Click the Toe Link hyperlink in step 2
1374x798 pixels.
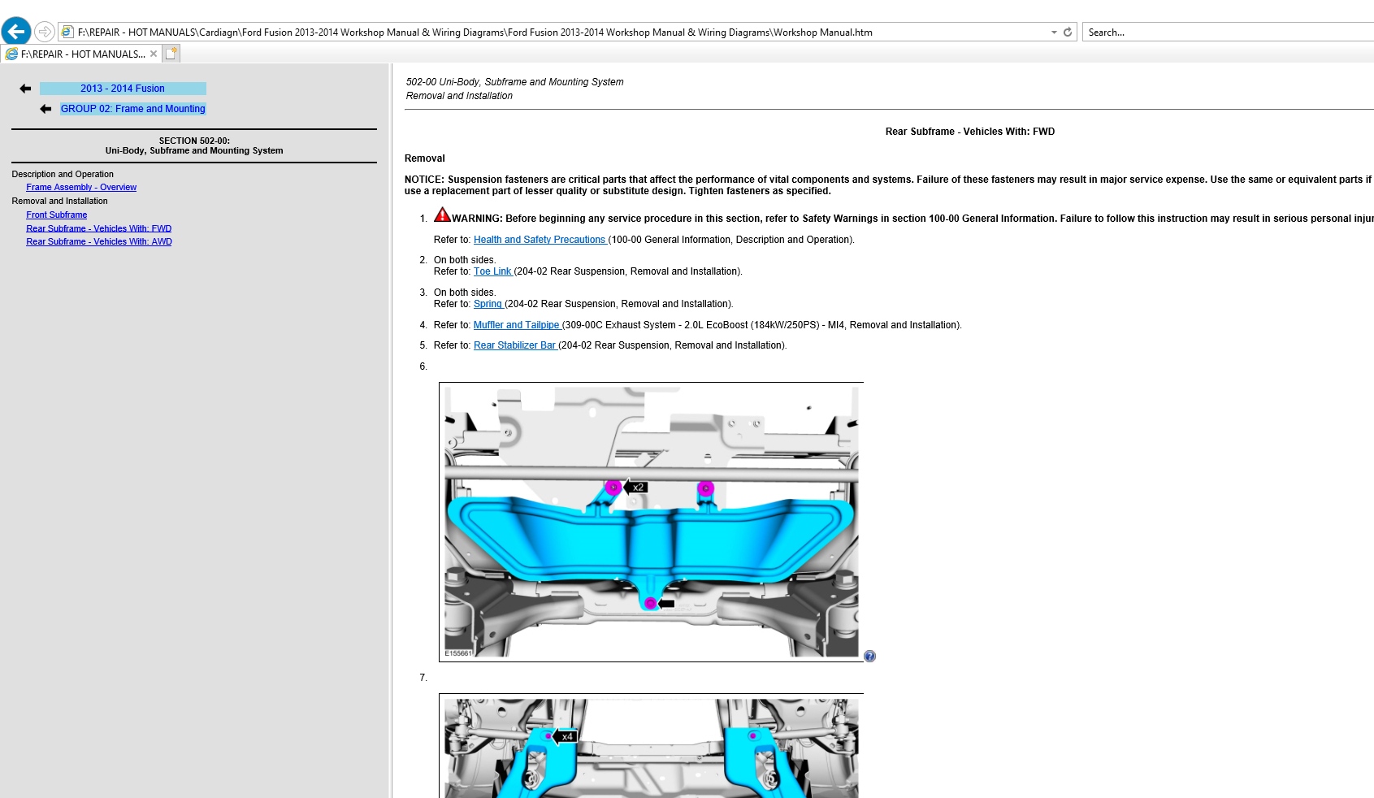click(x=492, y=271)
